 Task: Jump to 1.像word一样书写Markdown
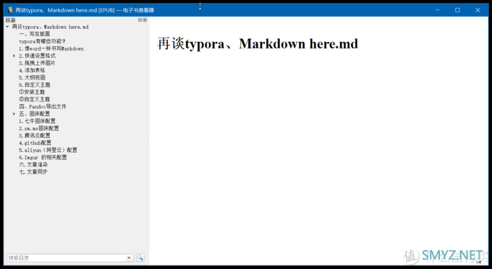click(x=51, y=48)
